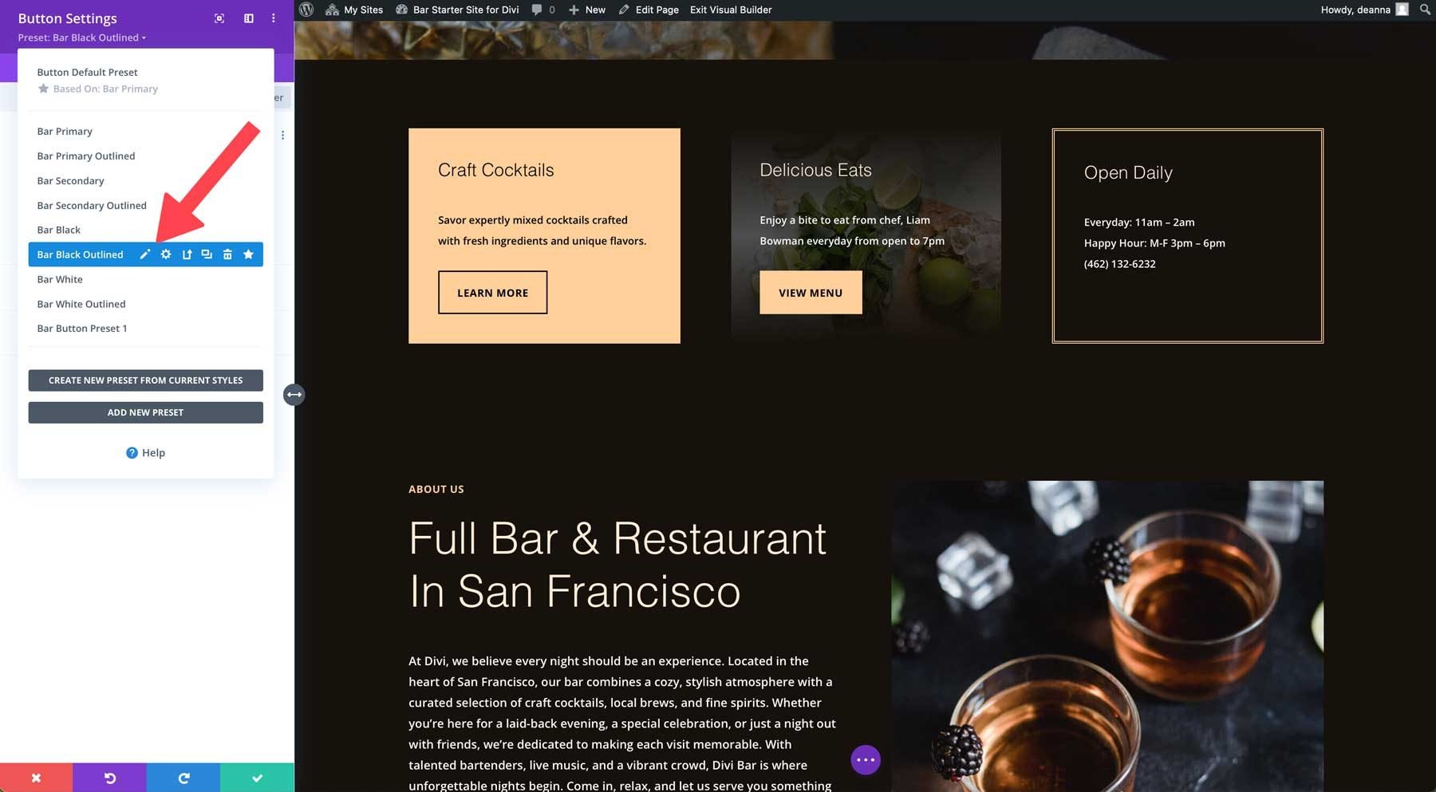Click the expand modal fullscreen icon

[219, 18]
